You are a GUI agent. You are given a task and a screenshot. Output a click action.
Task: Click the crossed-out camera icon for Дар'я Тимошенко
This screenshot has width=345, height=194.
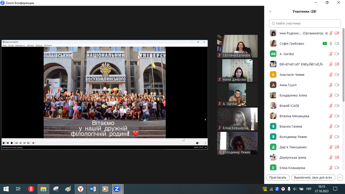click(x=337, y=147)
